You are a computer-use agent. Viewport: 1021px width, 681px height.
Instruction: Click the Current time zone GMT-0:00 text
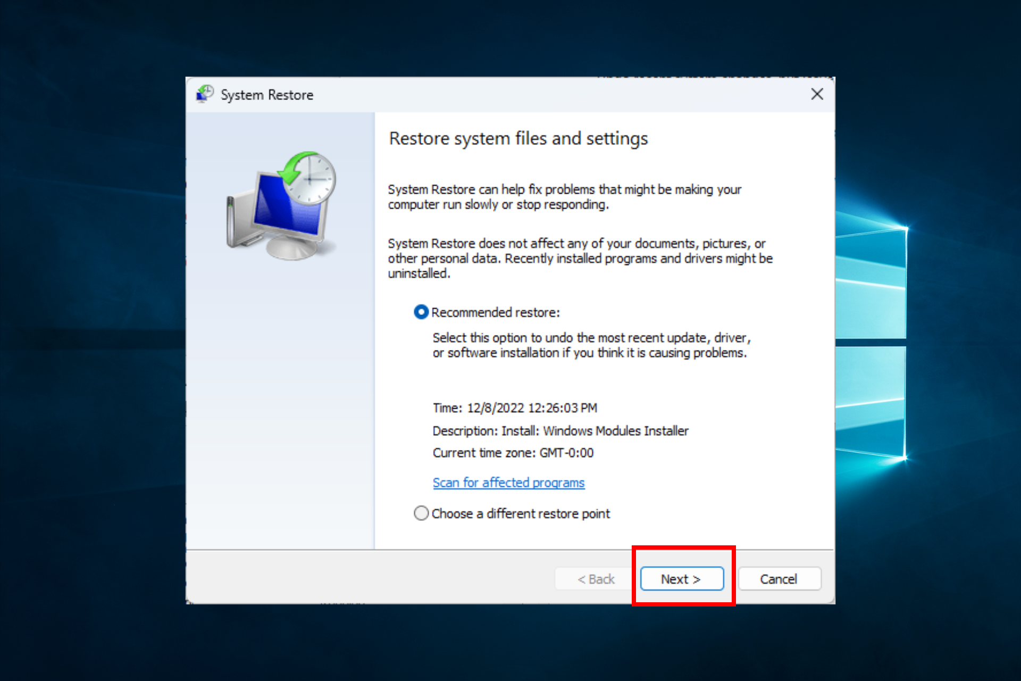click(513, 453)
